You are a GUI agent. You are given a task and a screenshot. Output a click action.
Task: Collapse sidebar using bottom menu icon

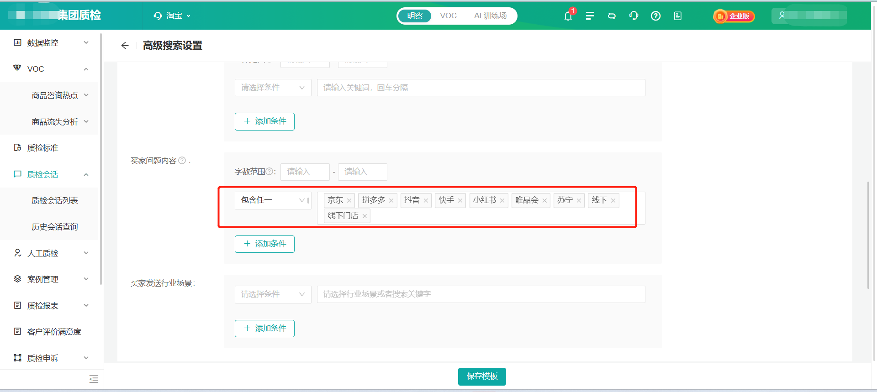click(94, 379)
